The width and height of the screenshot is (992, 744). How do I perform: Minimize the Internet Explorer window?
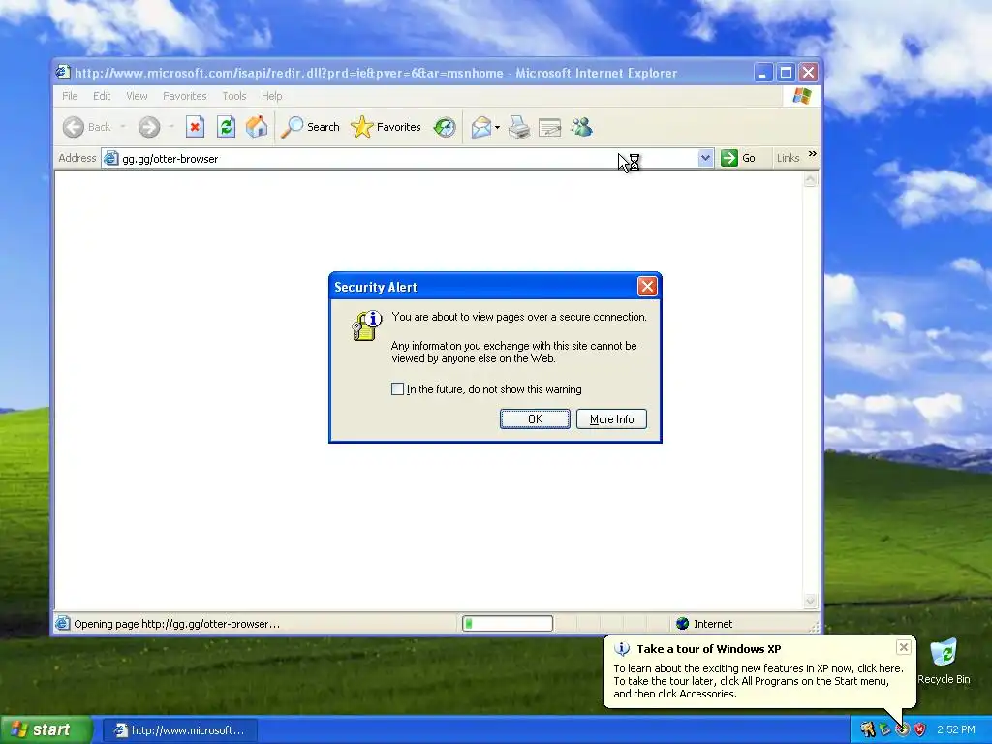pos(763,73)
